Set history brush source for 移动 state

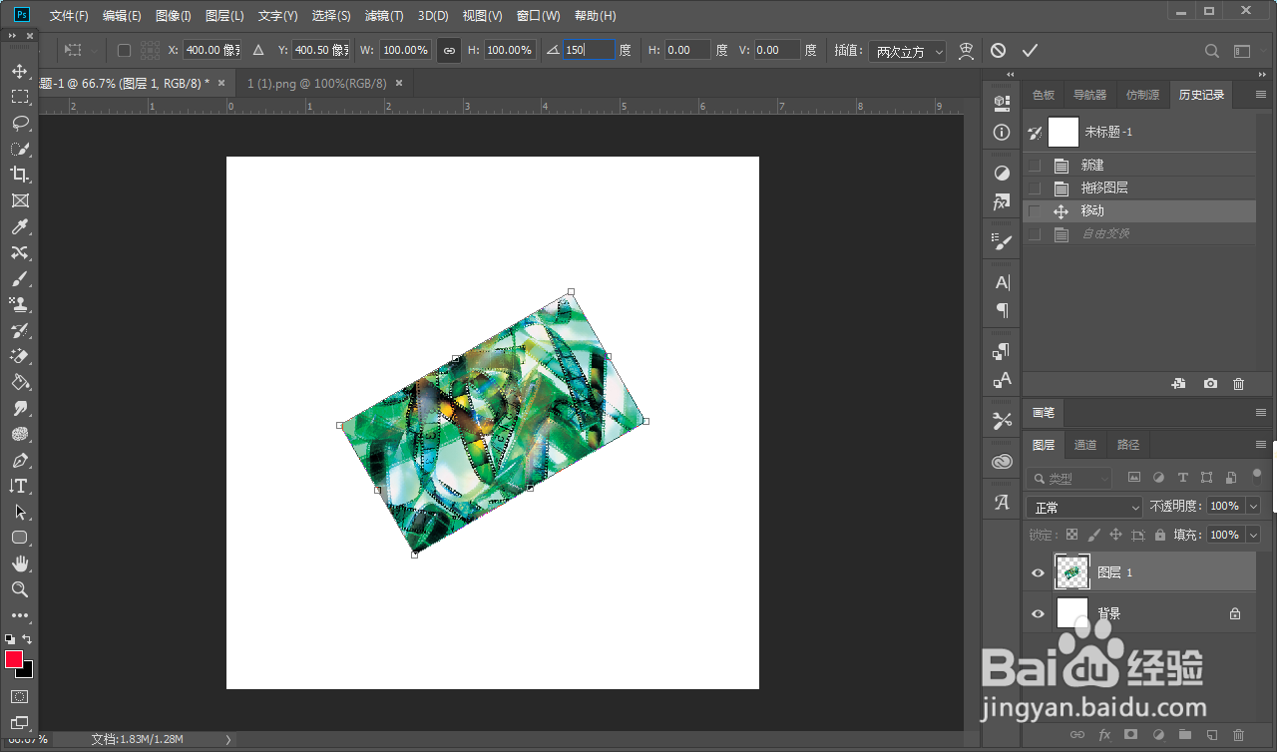pos(1035,211)
